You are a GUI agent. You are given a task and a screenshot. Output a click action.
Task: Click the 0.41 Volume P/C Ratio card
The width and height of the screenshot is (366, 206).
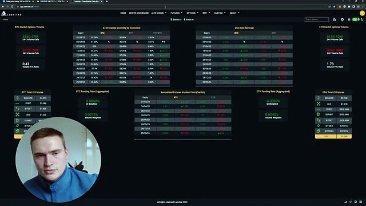point(30,65)
